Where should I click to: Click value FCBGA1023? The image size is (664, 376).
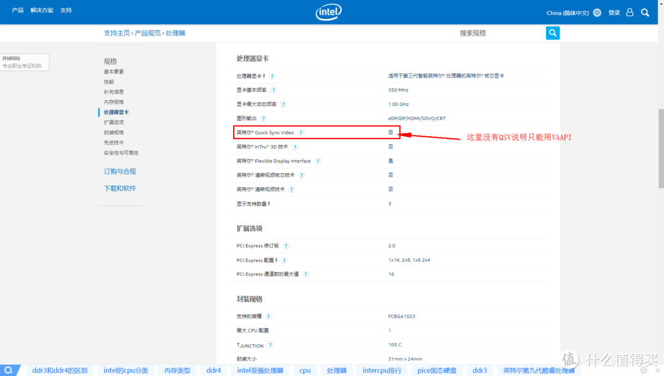(x=401, y=316)
